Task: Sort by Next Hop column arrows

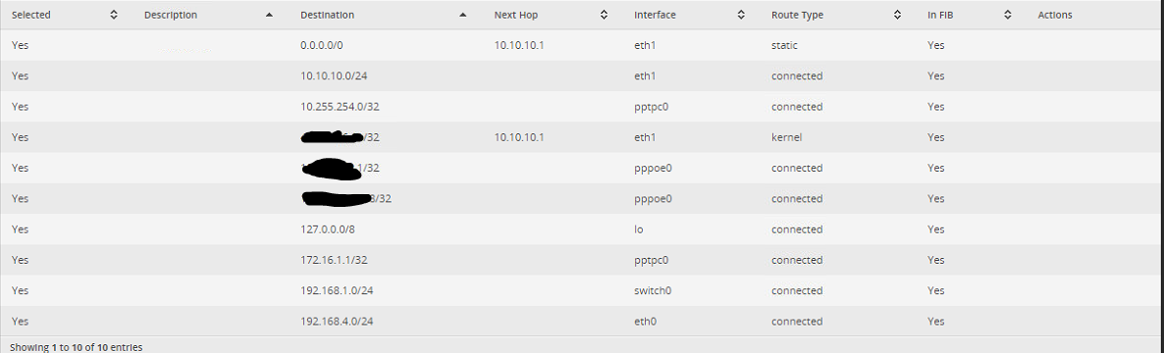Action: (x=605, y=15)
